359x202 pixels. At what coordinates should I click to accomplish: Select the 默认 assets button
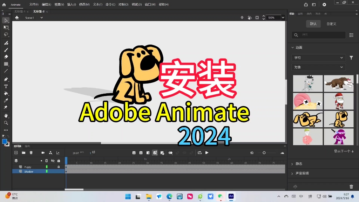313,23
